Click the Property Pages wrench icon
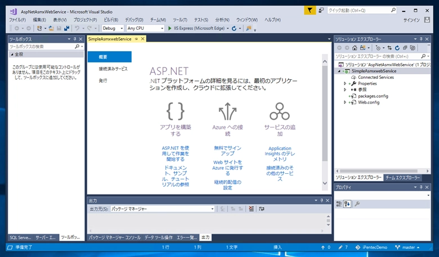 click(357, 204)
